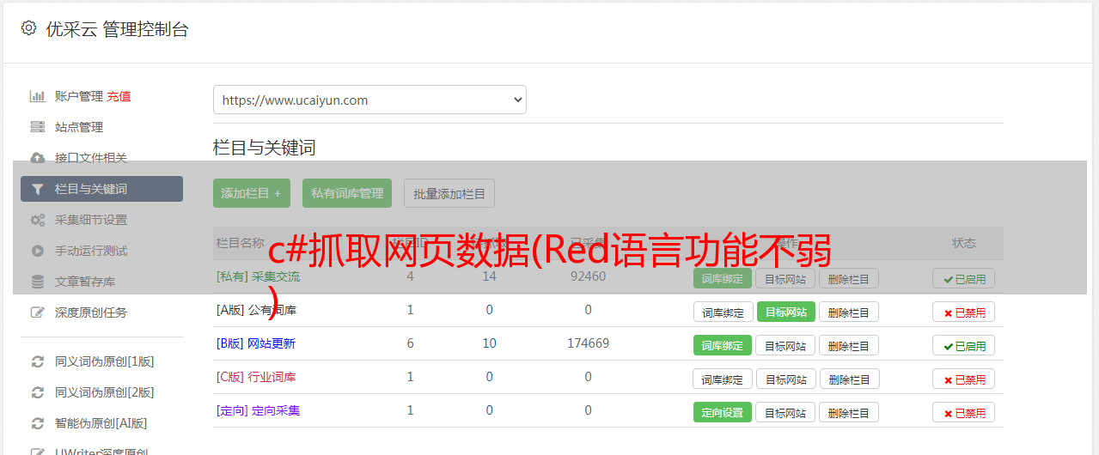This screenshot has height=455, width=1099.
Task: Open the [B版] 网站更新 column name
Action: [x=256, y=343]
